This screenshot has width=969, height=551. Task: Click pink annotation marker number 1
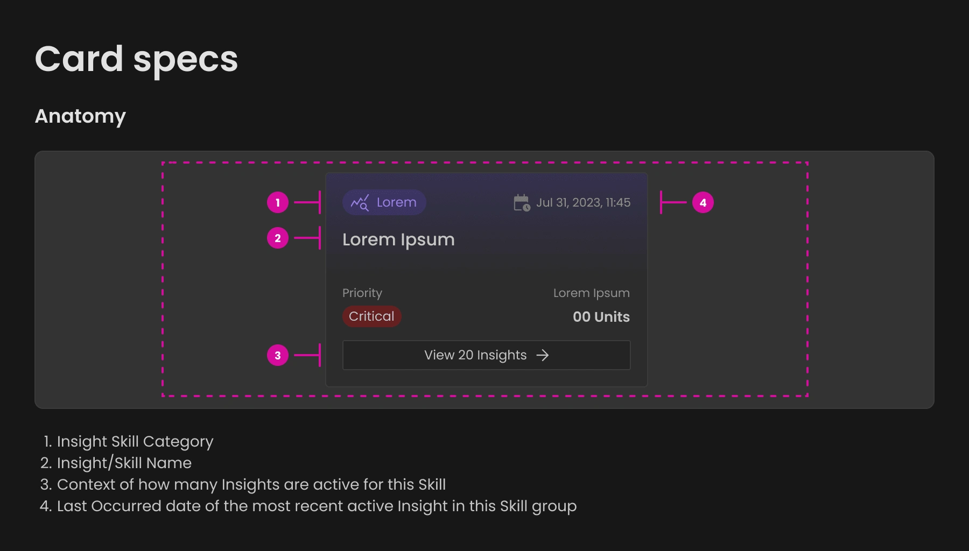tap(278, 203)
